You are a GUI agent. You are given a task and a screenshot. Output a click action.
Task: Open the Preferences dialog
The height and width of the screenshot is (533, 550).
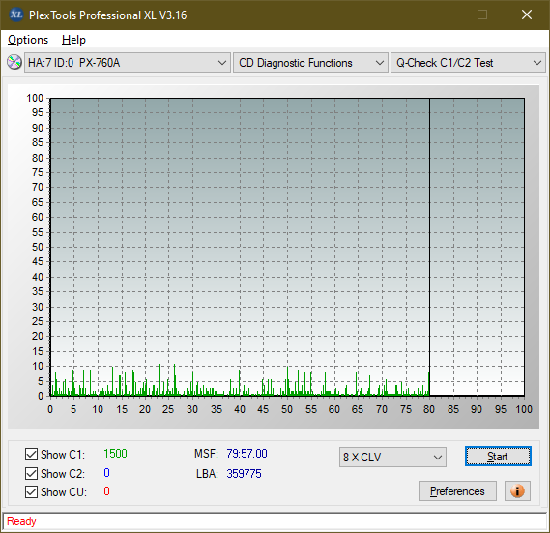point(457,490)
